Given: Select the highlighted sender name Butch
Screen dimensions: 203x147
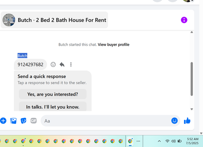Looking at the screenshot, I should (22, 55).
